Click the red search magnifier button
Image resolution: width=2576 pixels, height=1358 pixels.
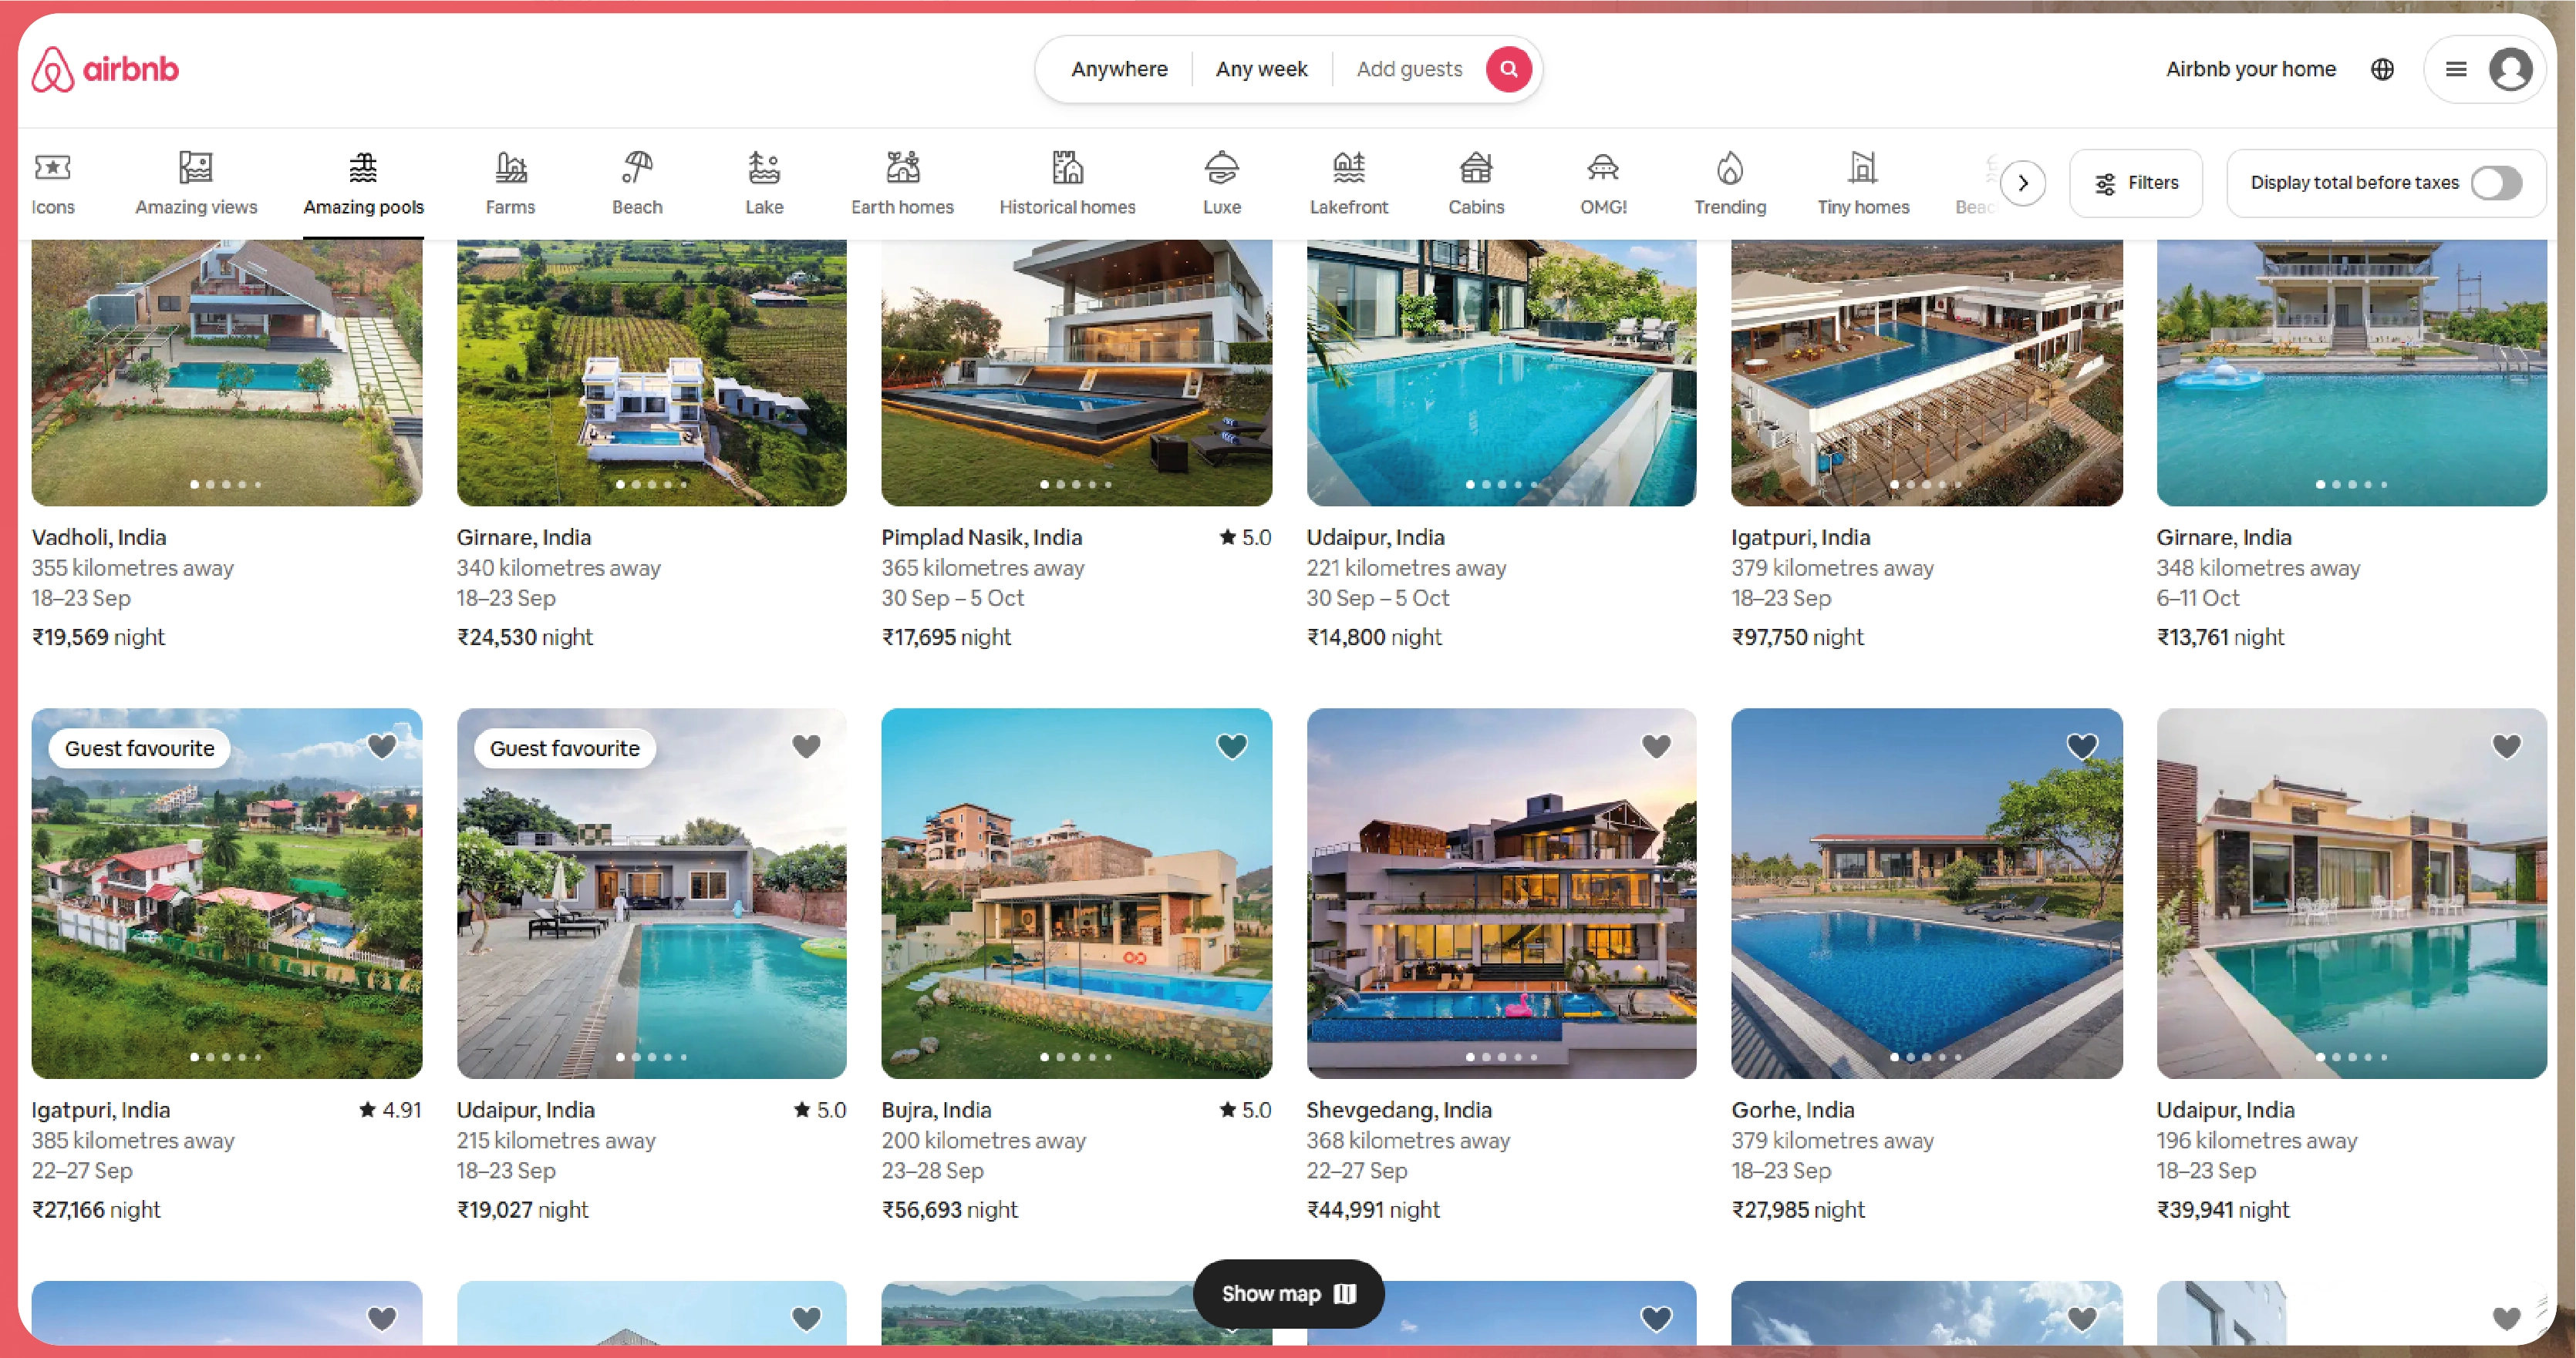click(x=1508, y=69)
